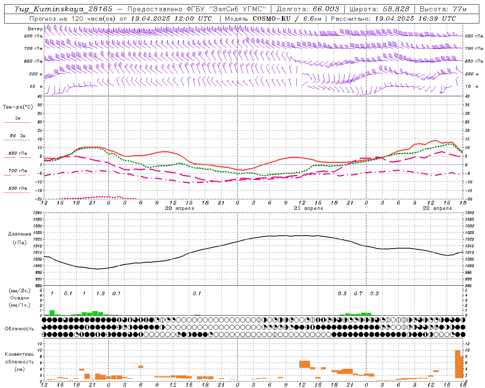
Task: Click the (мм/1ч.) precipitation unit label
Action: tap(19, 305)
